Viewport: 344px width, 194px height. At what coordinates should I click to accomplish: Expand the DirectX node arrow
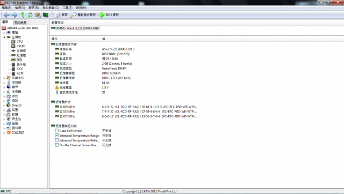coord(4,106)
